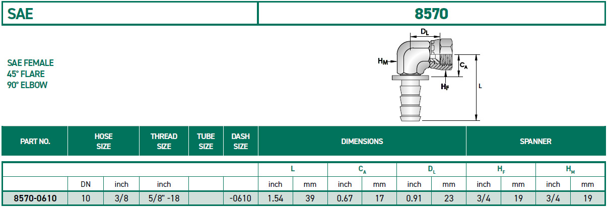Select the 45° FLARE description line

26,74
